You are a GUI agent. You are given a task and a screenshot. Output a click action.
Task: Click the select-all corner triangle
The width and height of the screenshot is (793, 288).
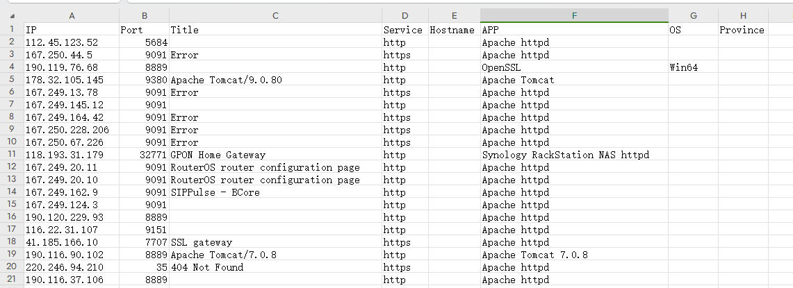tap(12, 16)
